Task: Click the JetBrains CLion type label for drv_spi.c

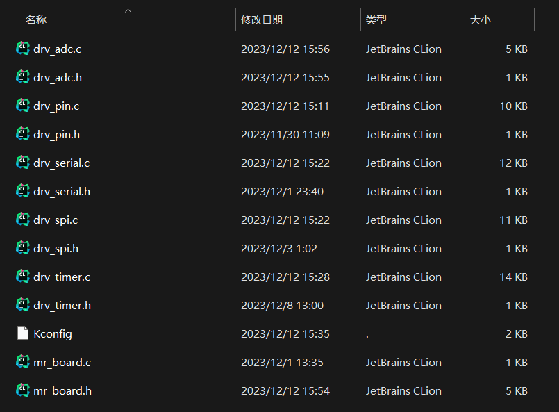Action: coord(403,220)
